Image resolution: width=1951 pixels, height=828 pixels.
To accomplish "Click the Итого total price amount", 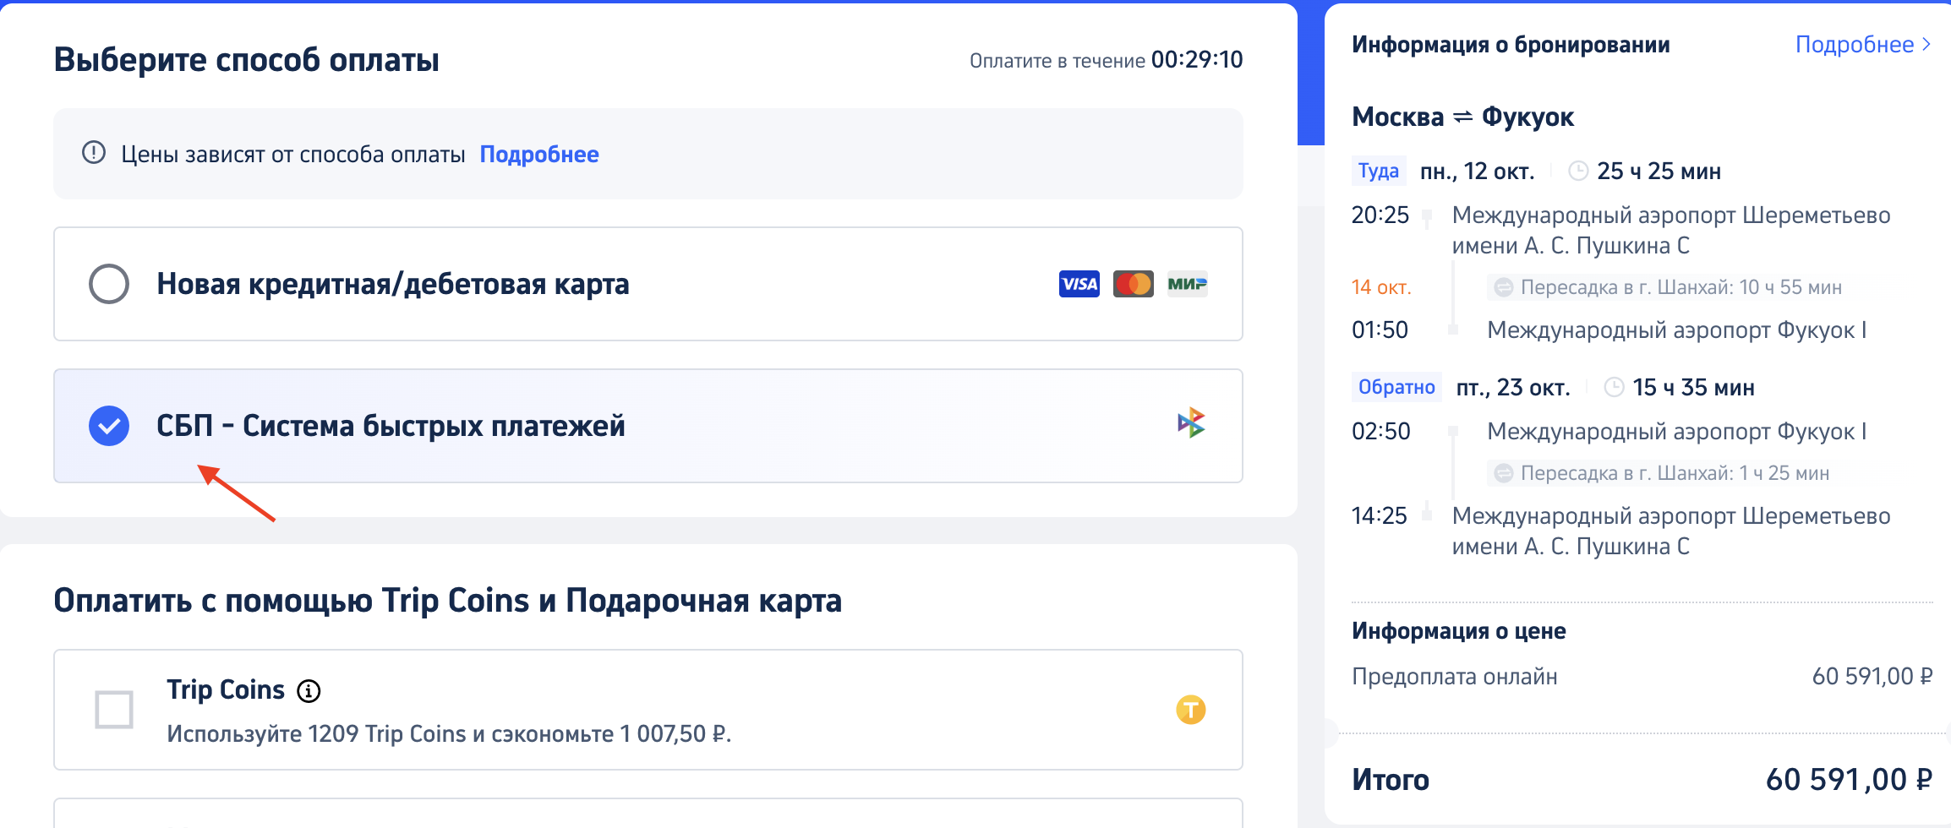I will pos(1849,780).
